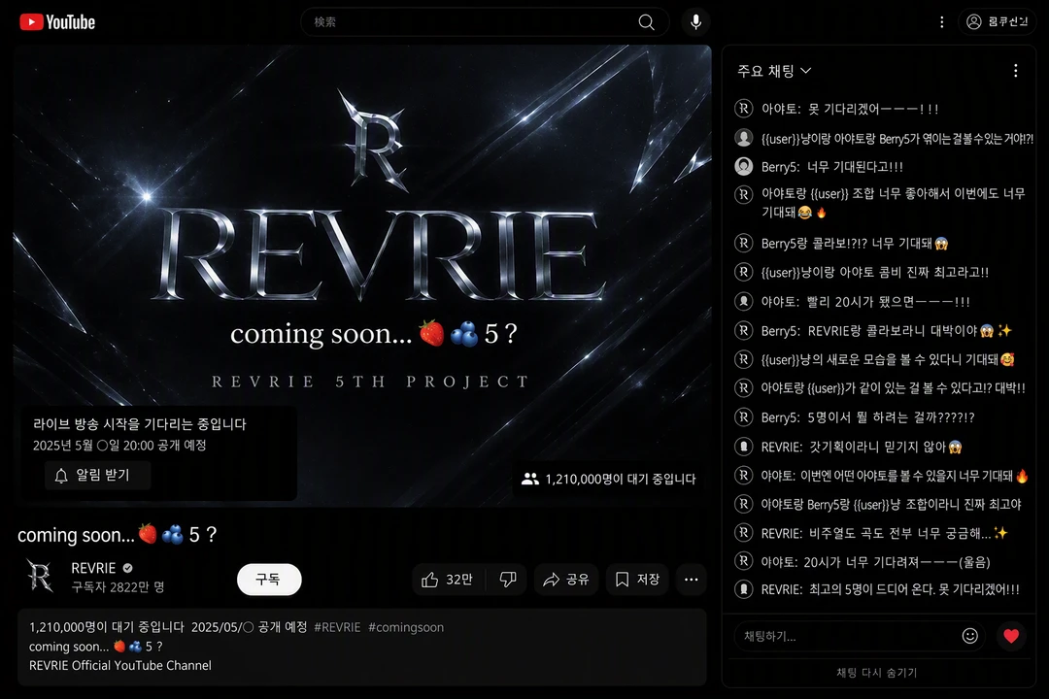Click avatar of message 5명이서 뭘 하려는 걸까
The image size is (1049, 699).
[743, 416]
